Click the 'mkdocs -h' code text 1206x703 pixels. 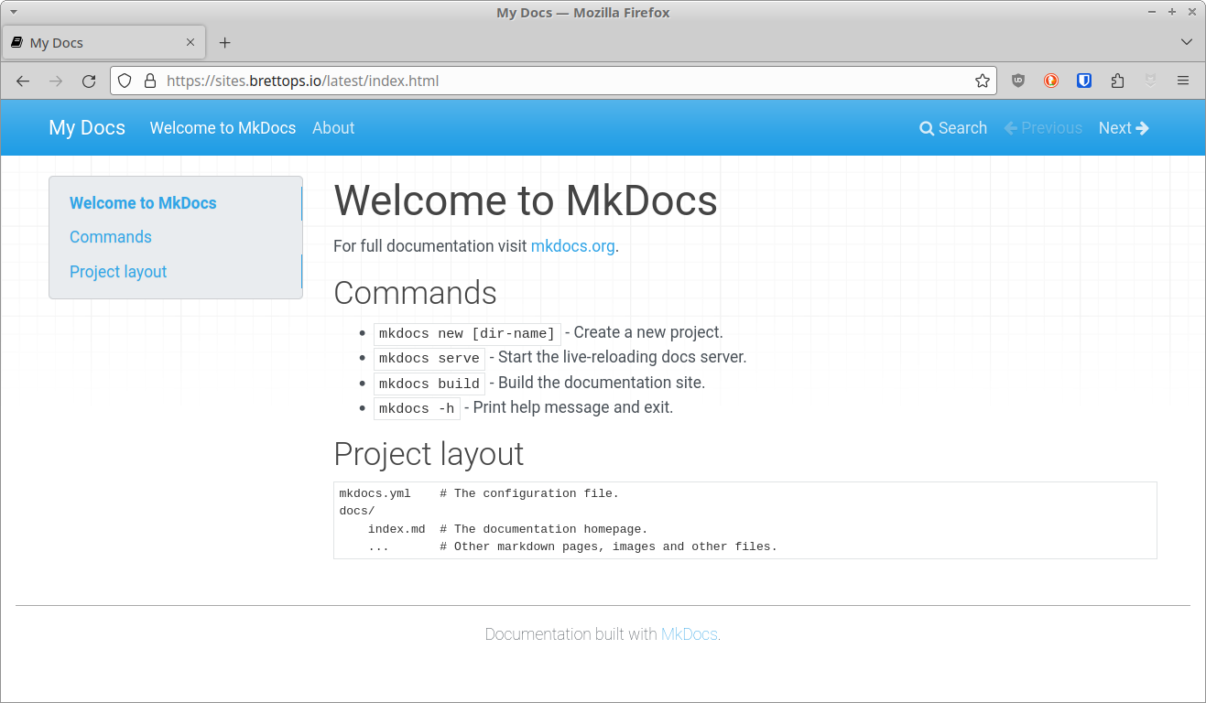[417, 408]
